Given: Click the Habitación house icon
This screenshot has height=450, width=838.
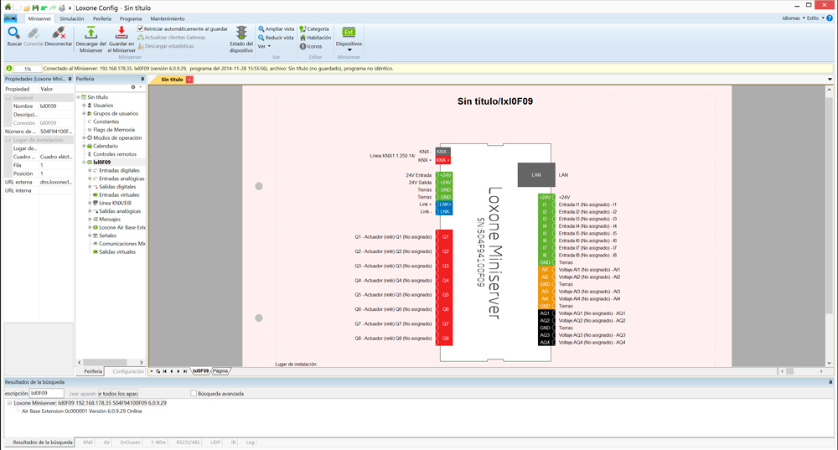Looking at the screenshot, I should click(302, 38).
